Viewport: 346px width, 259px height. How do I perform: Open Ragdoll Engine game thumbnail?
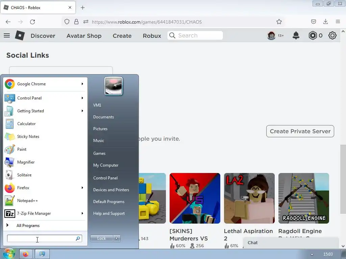304,198
